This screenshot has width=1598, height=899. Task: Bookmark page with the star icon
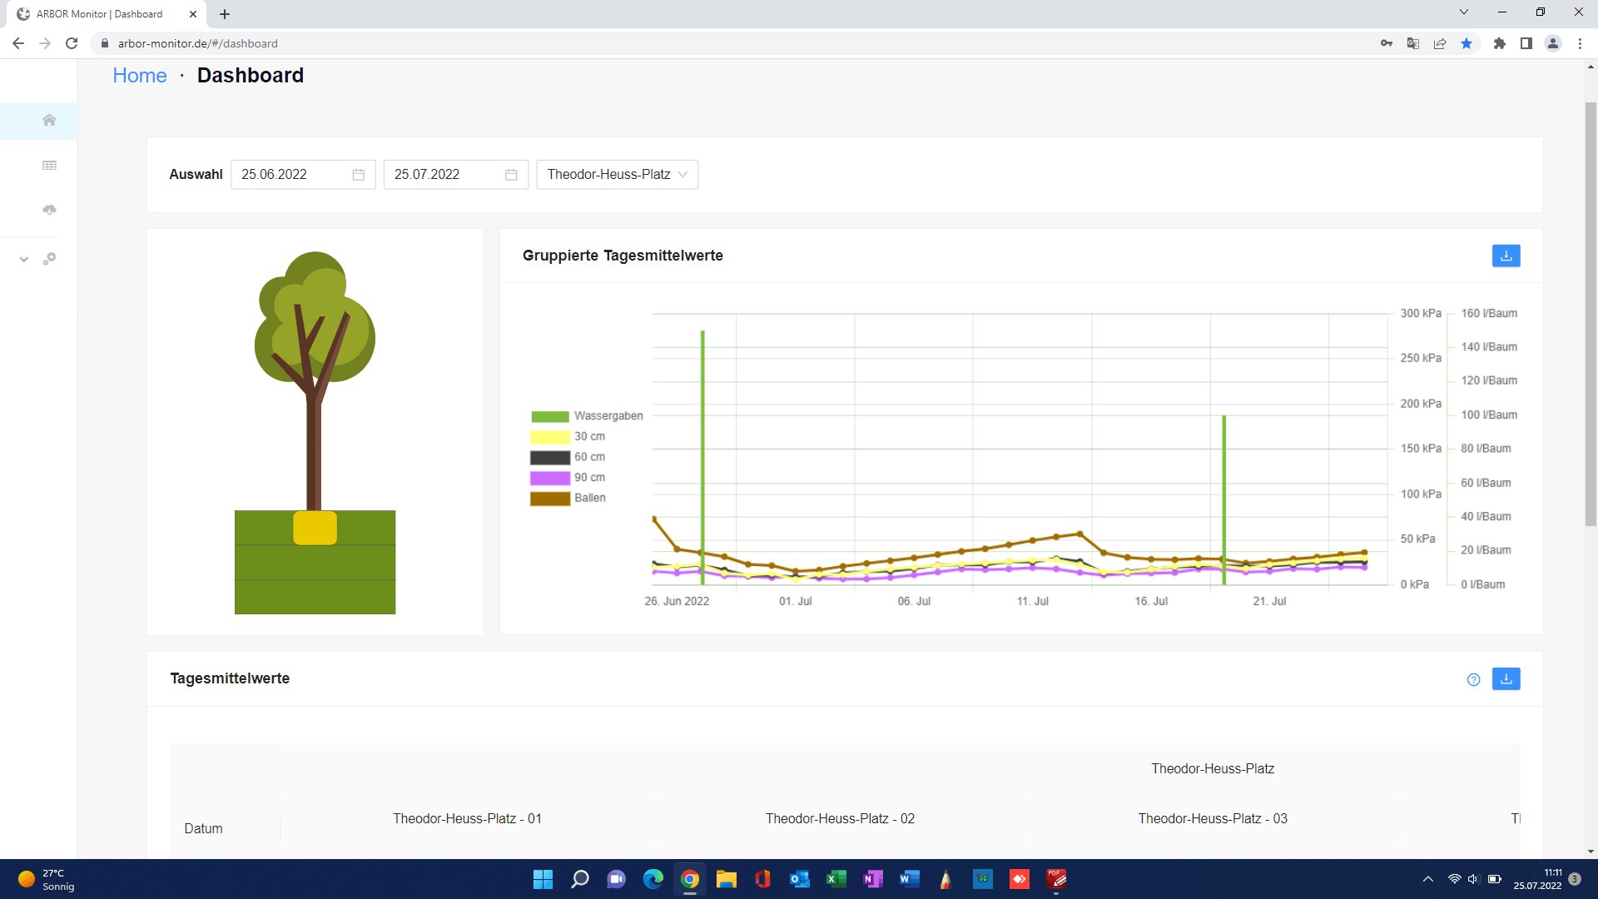[1466, 43]
